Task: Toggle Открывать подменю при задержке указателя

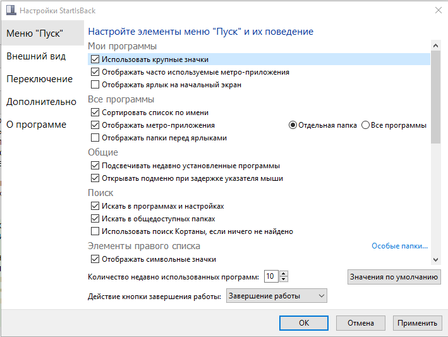Action: [95, 178]
